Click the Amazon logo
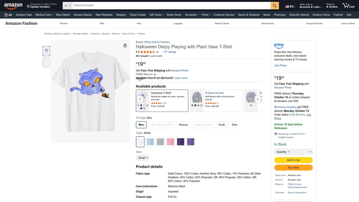Screen dimensions: 359x202 (x=13, y=5)
